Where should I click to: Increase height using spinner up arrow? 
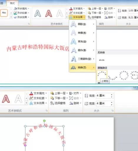(112, 95)
